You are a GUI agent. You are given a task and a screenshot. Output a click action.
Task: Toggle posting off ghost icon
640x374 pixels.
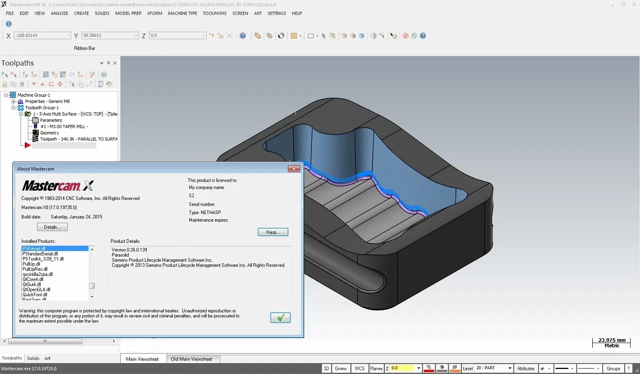pos(22,84)
